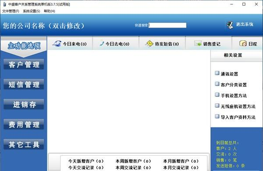
Task: Click the envelope icon for 待发短信
Action: coord(149,44)
